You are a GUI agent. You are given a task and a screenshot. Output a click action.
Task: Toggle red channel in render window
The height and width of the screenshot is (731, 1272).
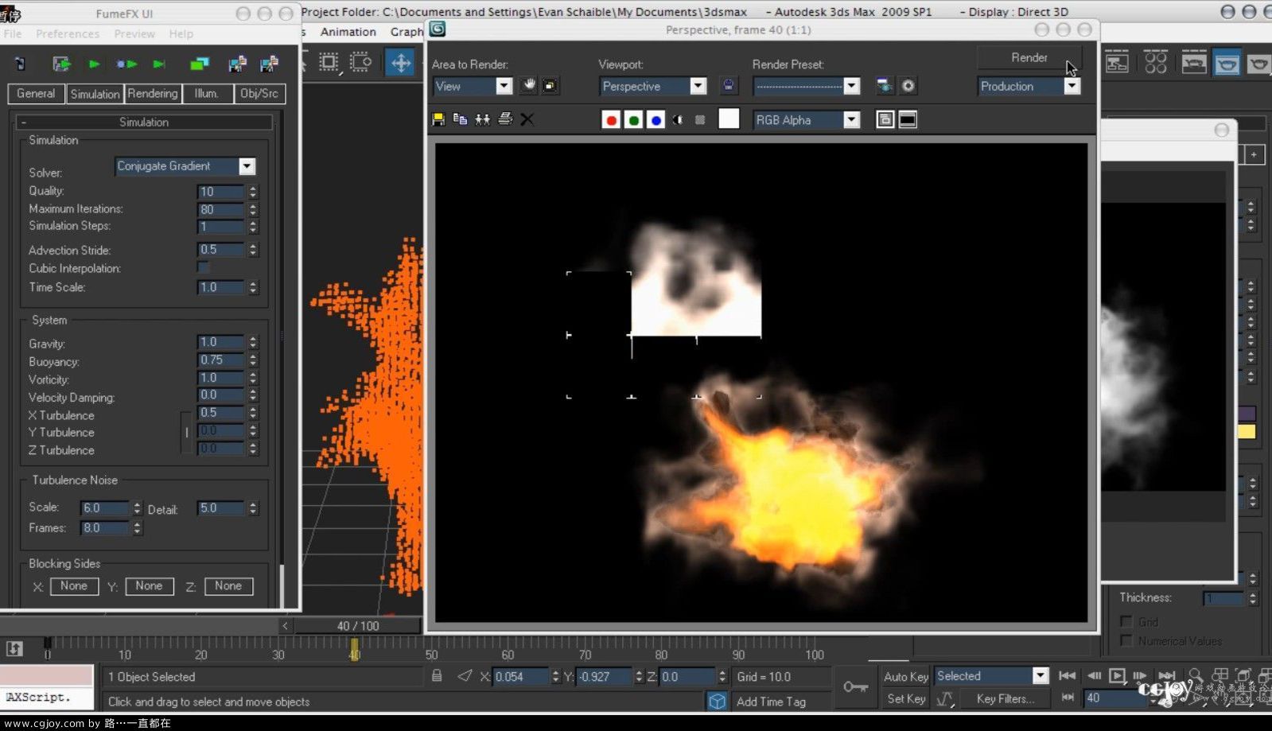[611, 120]
